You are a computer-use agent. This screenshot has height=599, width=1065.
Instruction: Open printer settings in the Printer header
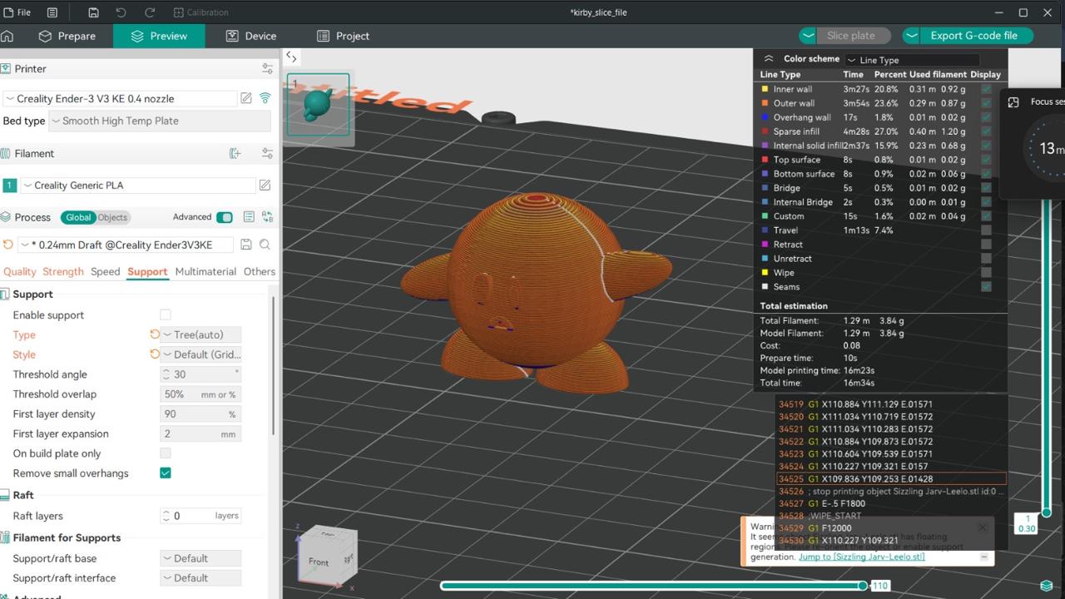click(267, 68)
